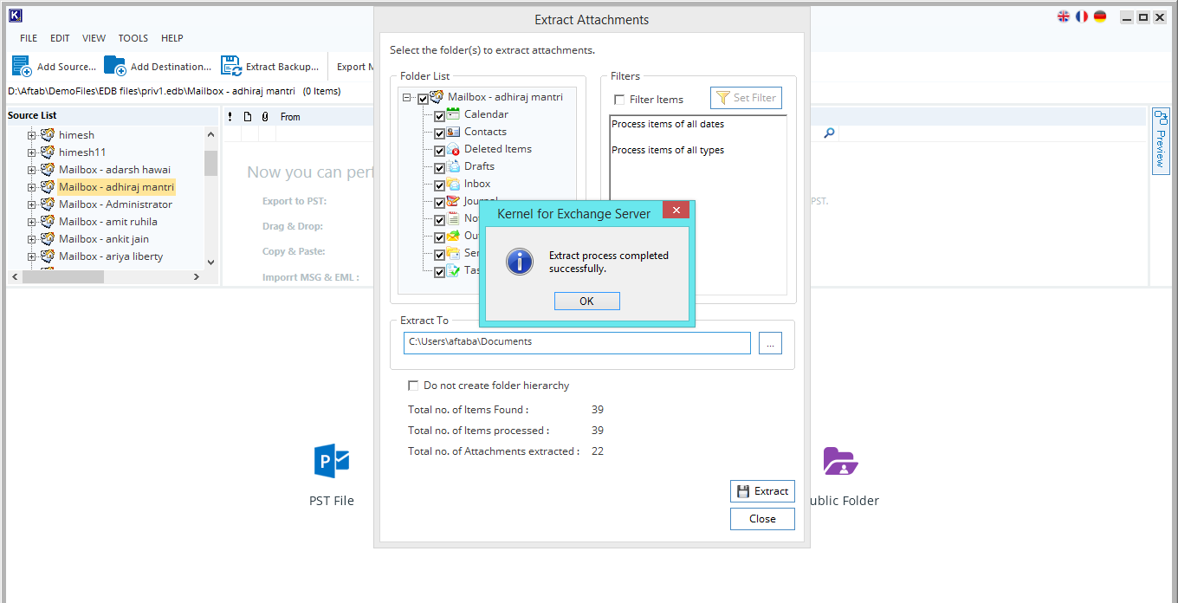This screenshot has width=1178, height=603.
Task: Uncheck the Tasks folder checkbox
Action: click(439, 272)
